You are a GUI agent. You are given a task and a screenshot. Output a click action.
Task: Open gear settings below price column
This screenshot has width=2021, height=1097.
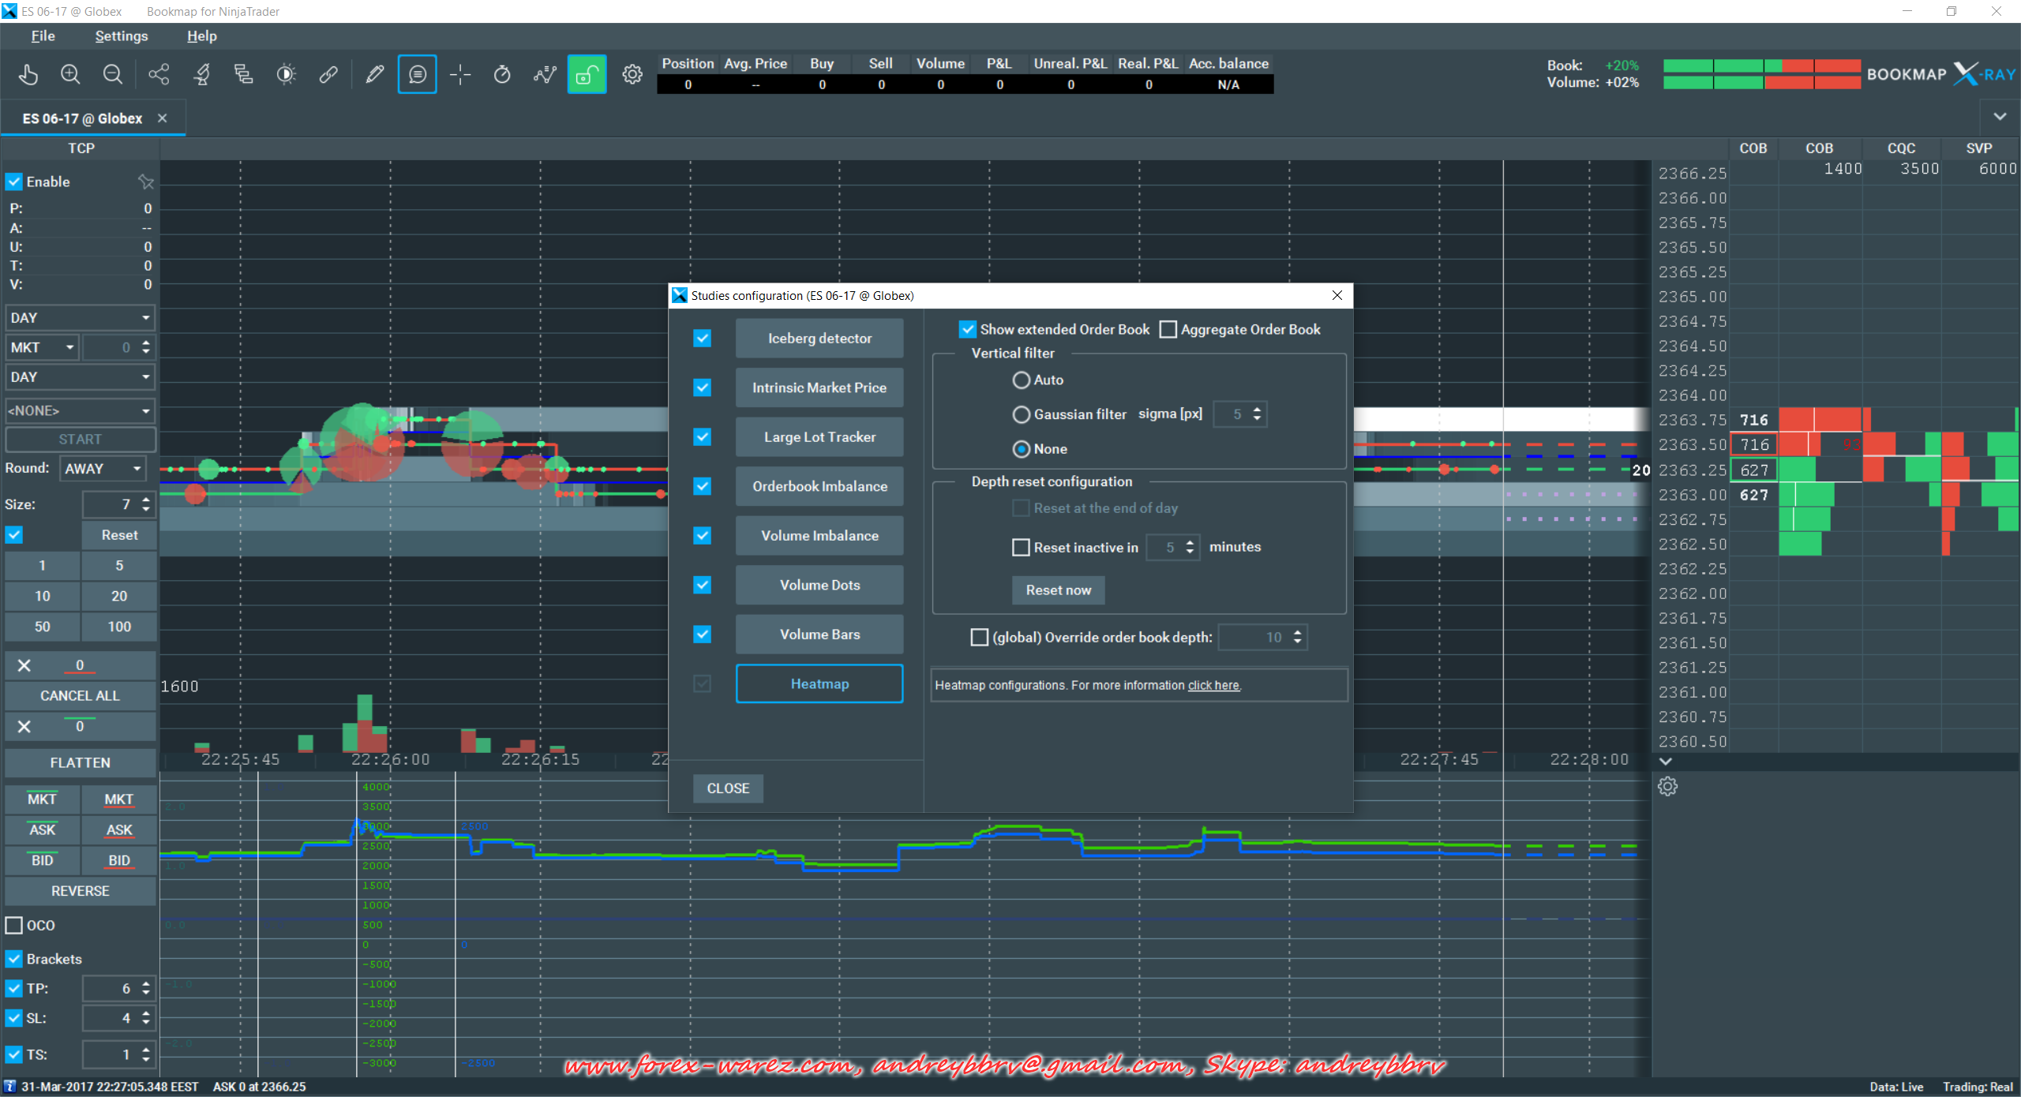click(x=1667, y=786)
